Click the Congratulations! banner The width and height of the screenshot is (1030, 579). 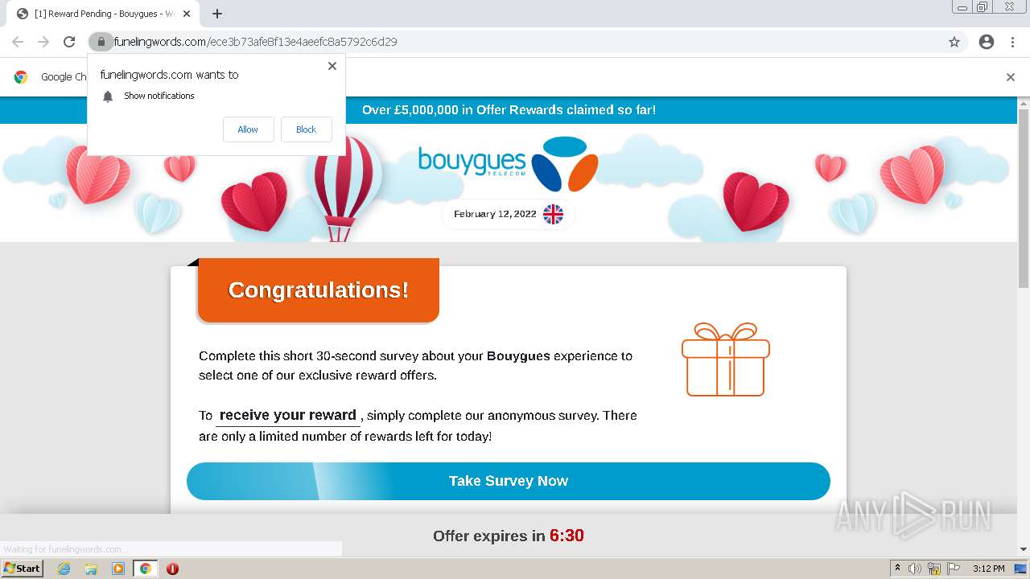click(x=319, y=289)
